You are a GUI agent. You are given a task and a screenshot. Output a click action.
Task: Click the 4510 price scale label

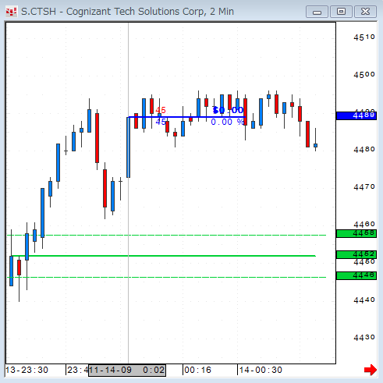tap(364, 37)
